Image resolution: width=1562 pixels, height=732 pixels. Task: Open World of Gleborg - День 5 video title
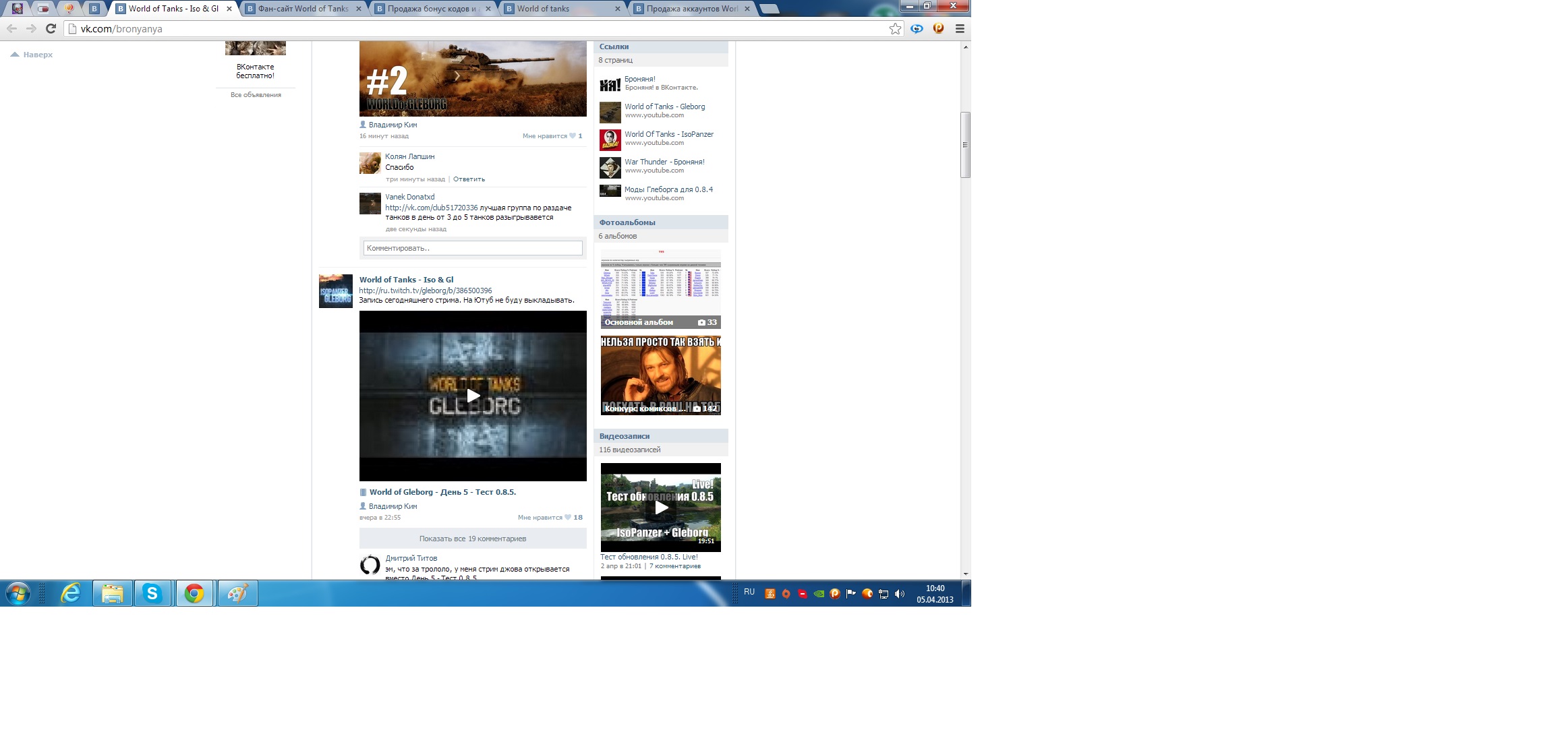coord(442,492)
